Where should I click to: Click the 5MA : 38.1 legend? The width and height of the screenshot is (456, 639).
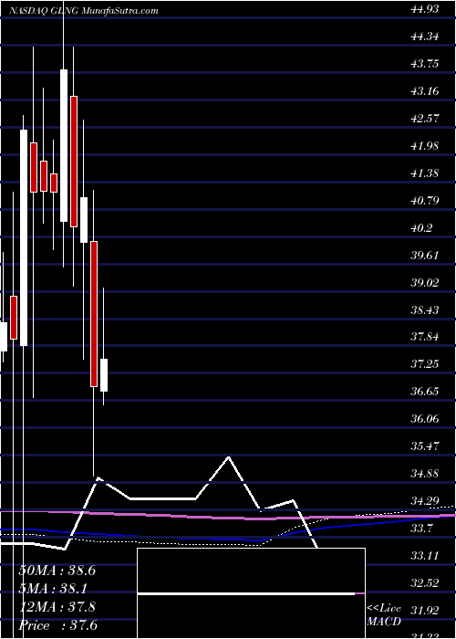point(54,589)
